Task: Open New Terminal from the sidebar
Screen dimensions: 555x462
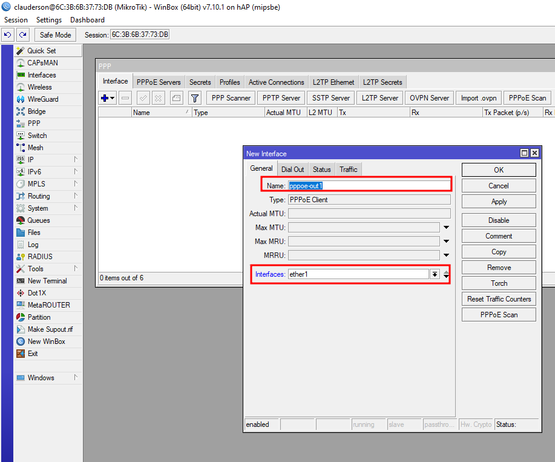Action: (x=47, y=281)
